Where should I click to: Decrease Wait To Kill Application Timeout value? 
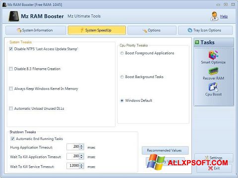pyautogui.click(x=81, y=158)
